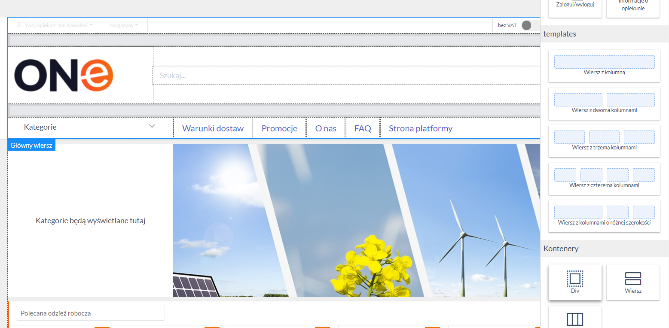Open the Warunki dostaw menu item
669x328 pixels.
coord(213,128)
